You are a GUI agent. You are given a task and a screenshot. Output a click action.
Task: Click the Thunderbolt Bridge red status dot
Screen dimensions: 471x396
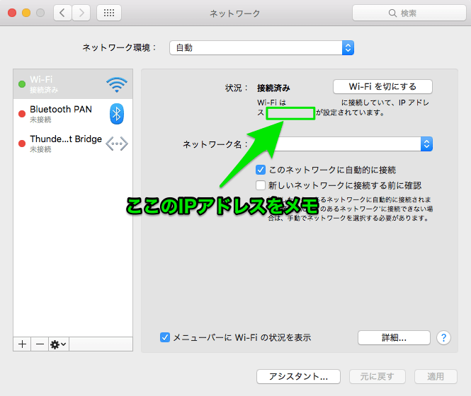click(x=22, y=144)
